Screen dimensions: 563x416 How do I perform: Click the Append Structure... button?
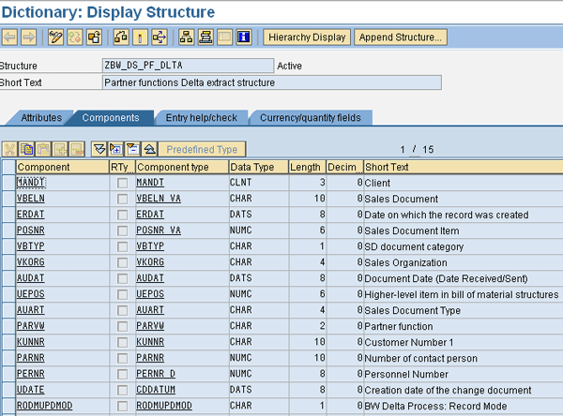(x=401, y=37)
